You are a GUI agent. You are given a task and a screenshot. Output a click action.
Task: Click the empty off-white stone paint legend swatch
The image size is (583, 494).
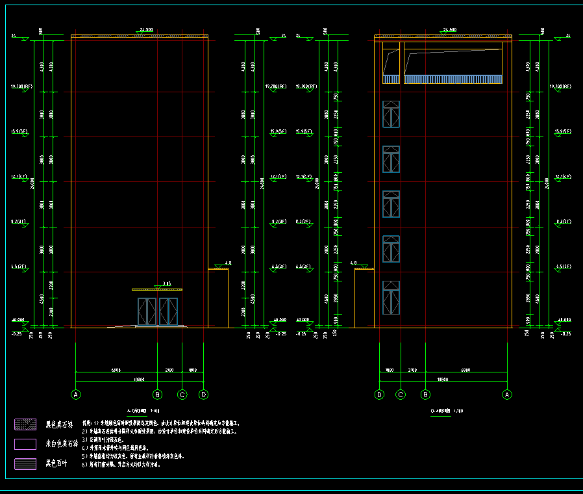coord(25,445)
